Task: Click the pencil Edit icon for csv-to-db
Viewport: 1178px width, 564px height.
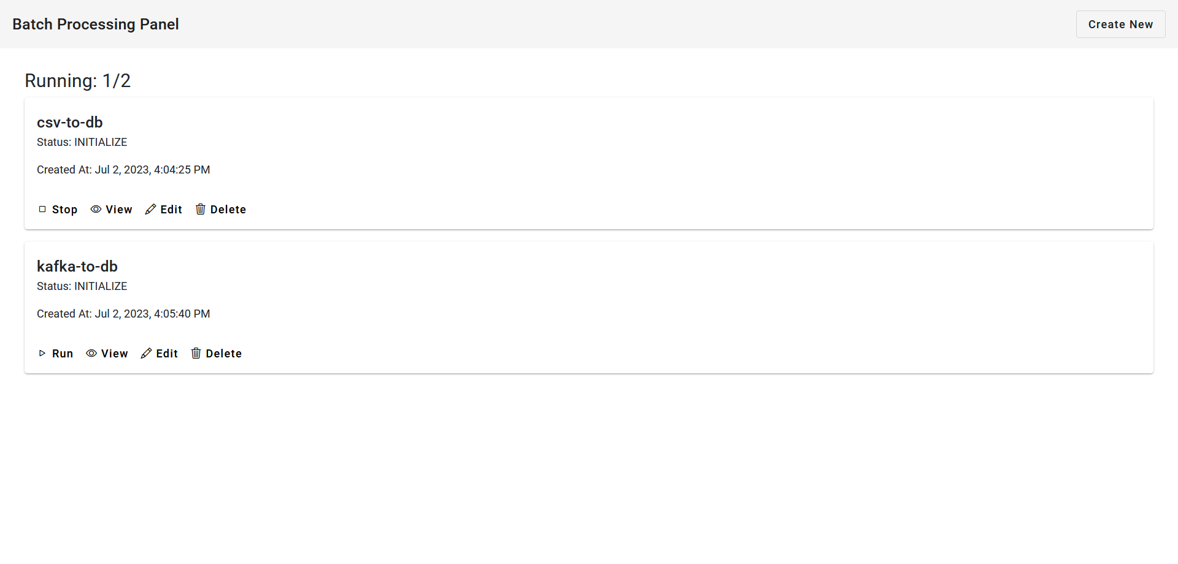Action: pyautogui.click(x=150, y=209)
